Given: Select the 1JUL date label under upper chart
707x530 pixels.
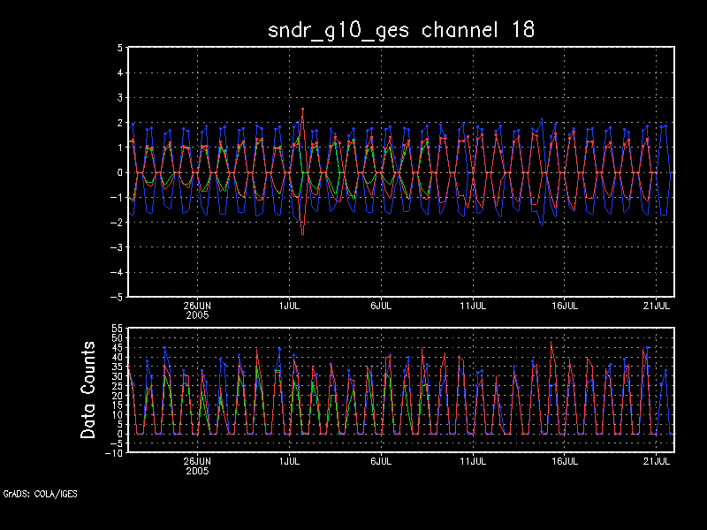Looking at the screenshot, I should [x=288, y=306].
